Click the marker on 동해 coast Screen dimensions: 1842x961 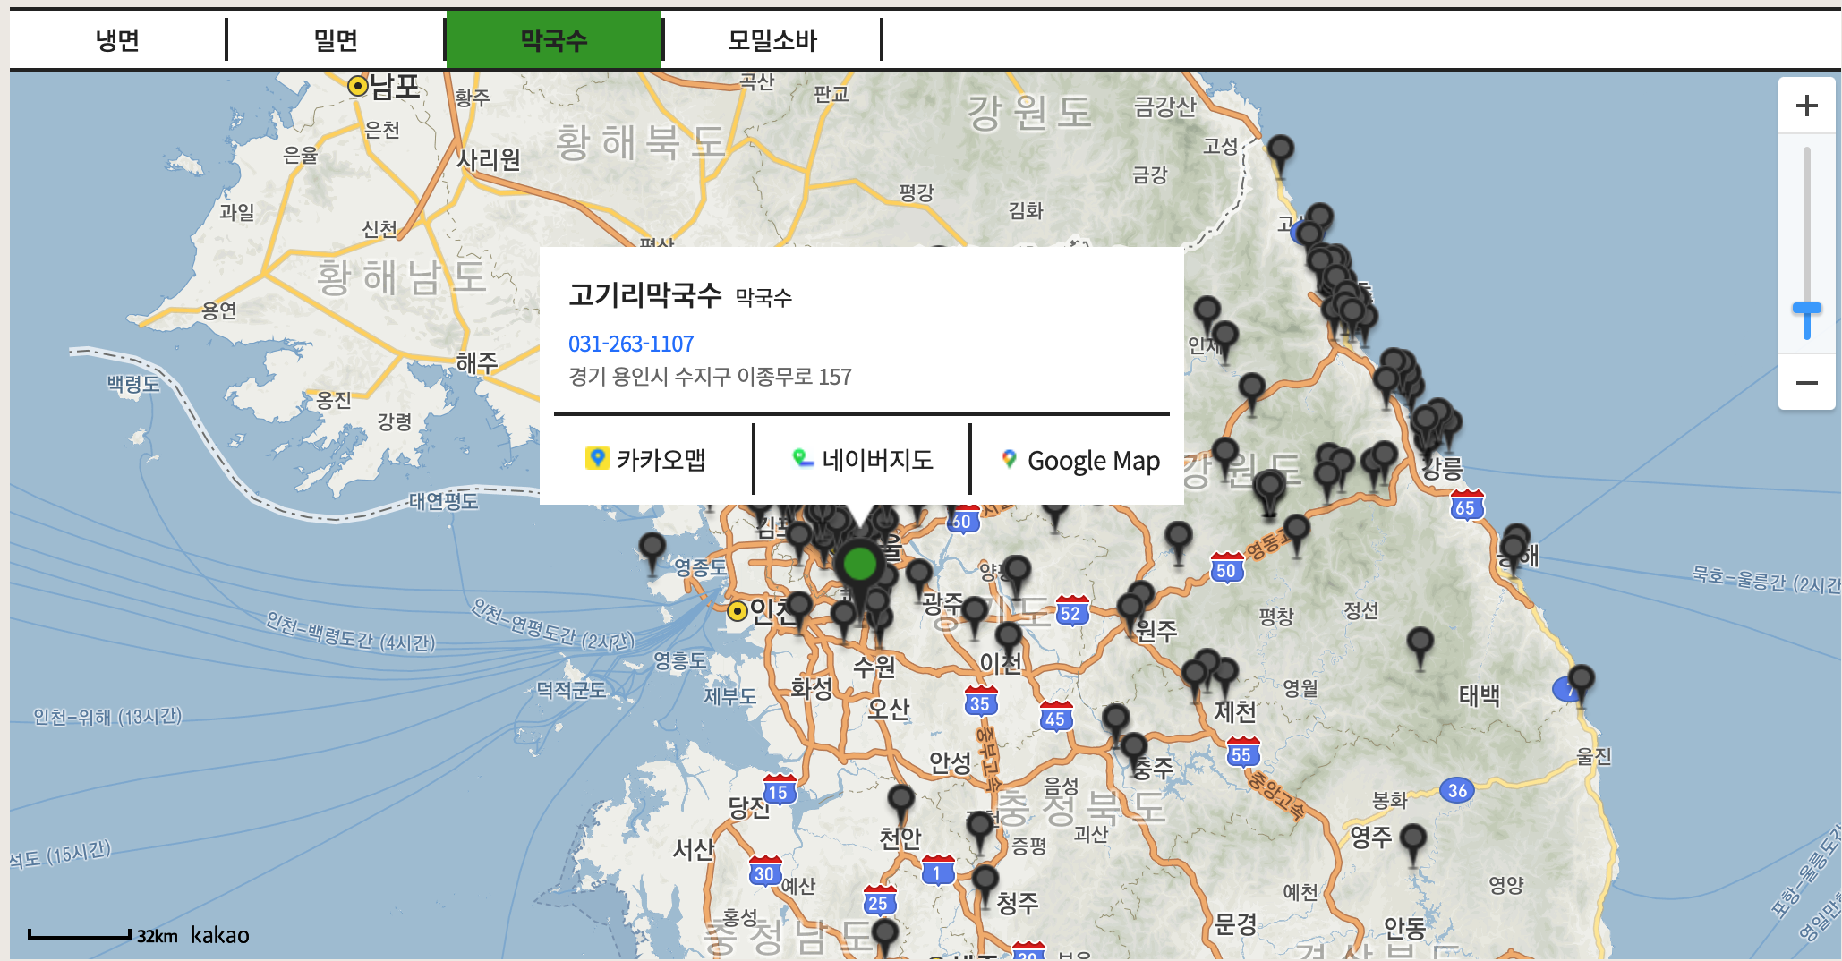click(1515, 548)
